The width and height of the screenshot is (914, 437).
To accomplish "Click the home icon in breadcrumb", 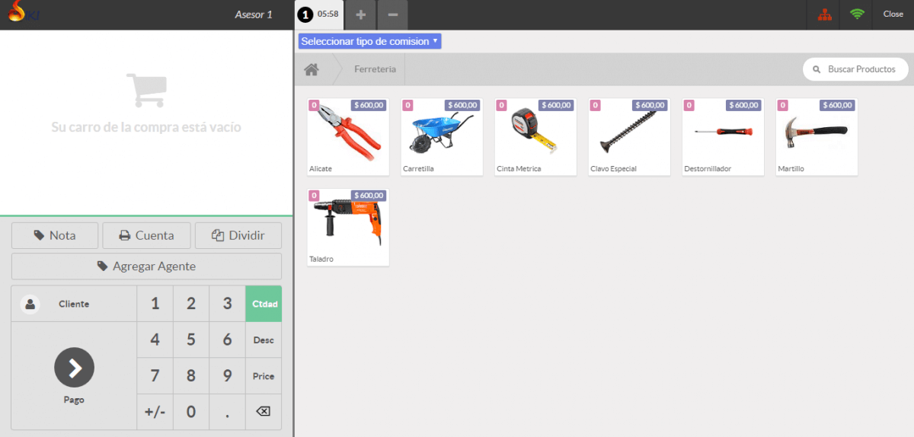I will tap(311, 69).
